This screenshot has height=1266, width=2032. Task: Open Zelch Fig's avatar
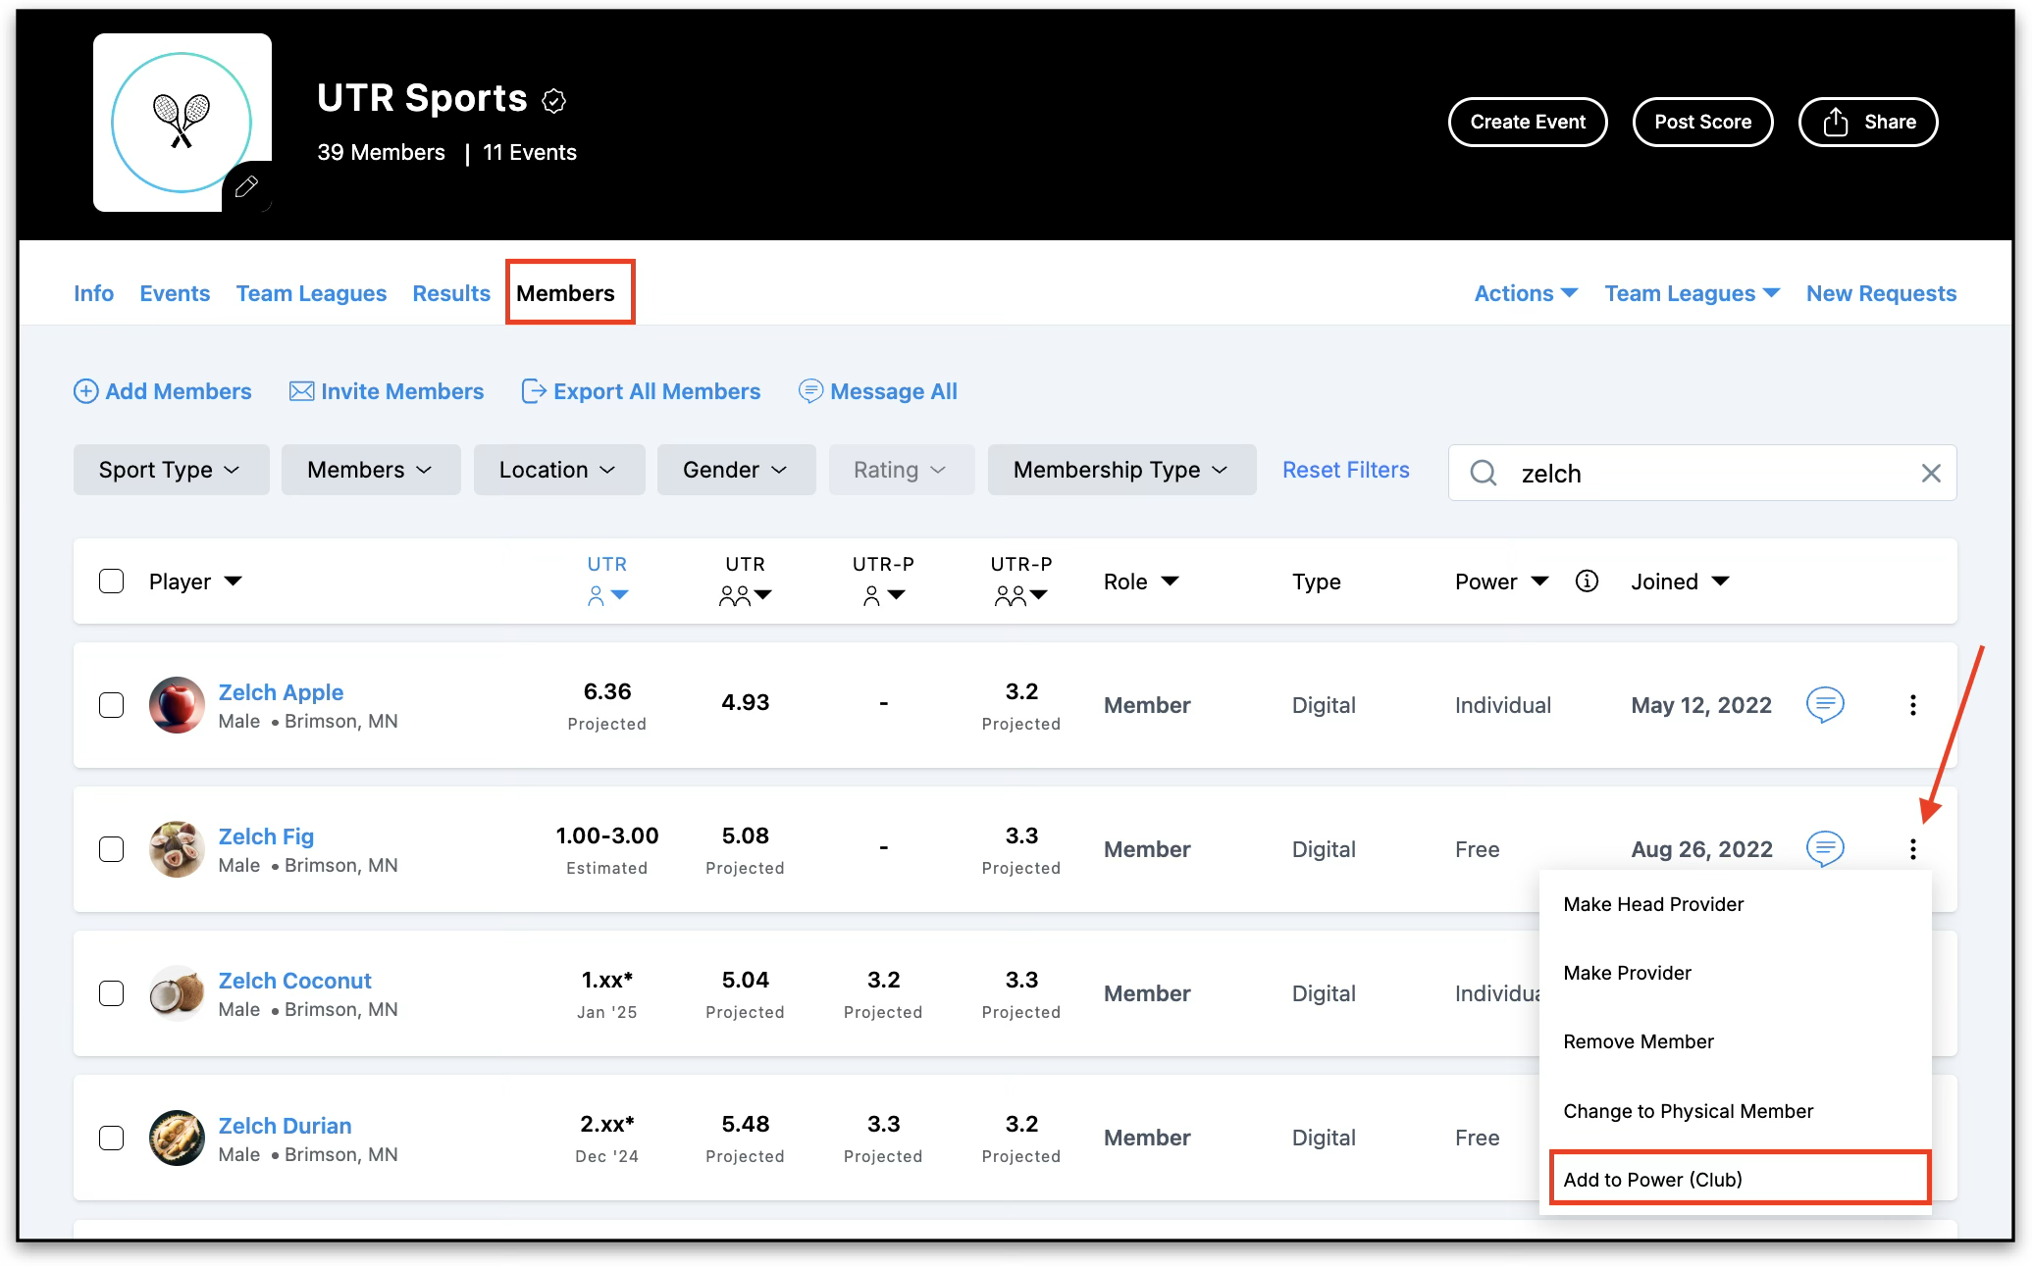tap(177, 849)
